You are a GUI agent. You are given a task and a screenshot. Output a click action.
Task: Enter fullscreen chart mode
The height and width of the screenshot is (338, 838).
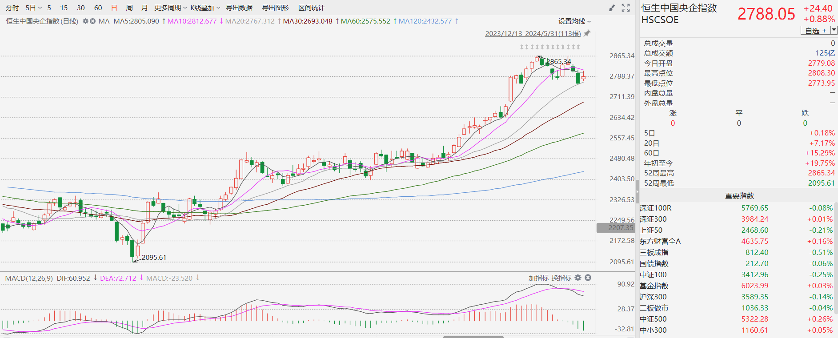(625, 8)
